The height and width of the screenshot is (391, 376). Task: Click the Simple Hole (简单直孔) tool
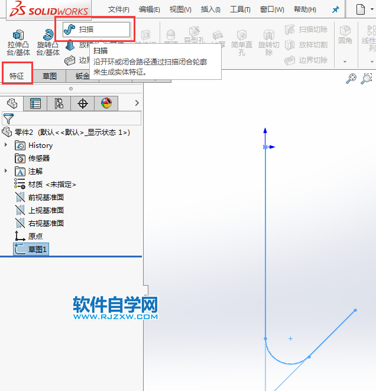242,43
